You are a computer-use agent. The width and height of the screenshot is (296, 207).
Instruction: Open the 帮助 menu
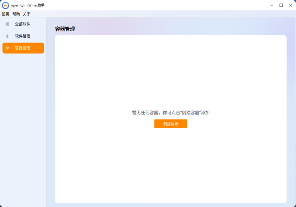pyautogui.click(x=16, y=14)
